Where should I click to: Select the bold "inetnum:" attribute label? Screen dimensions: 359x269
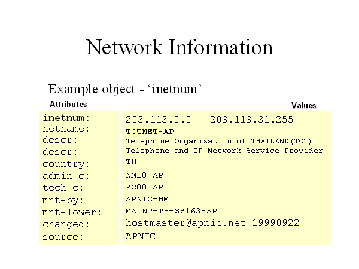pos(66,118)
